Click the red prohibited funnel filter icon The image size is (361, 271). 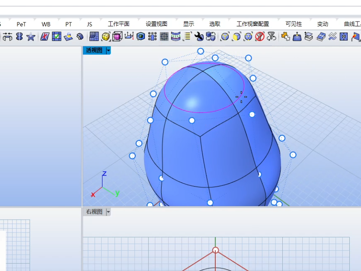point(260,37)
